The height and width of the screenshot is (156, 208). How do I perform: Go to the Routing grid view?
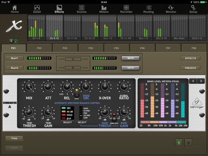(x=148, y=9)
